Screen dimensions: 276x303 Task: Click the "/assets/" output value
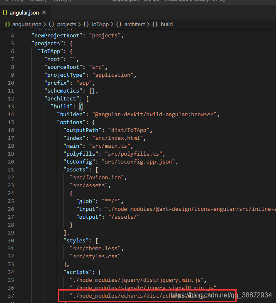pos(124,217)
